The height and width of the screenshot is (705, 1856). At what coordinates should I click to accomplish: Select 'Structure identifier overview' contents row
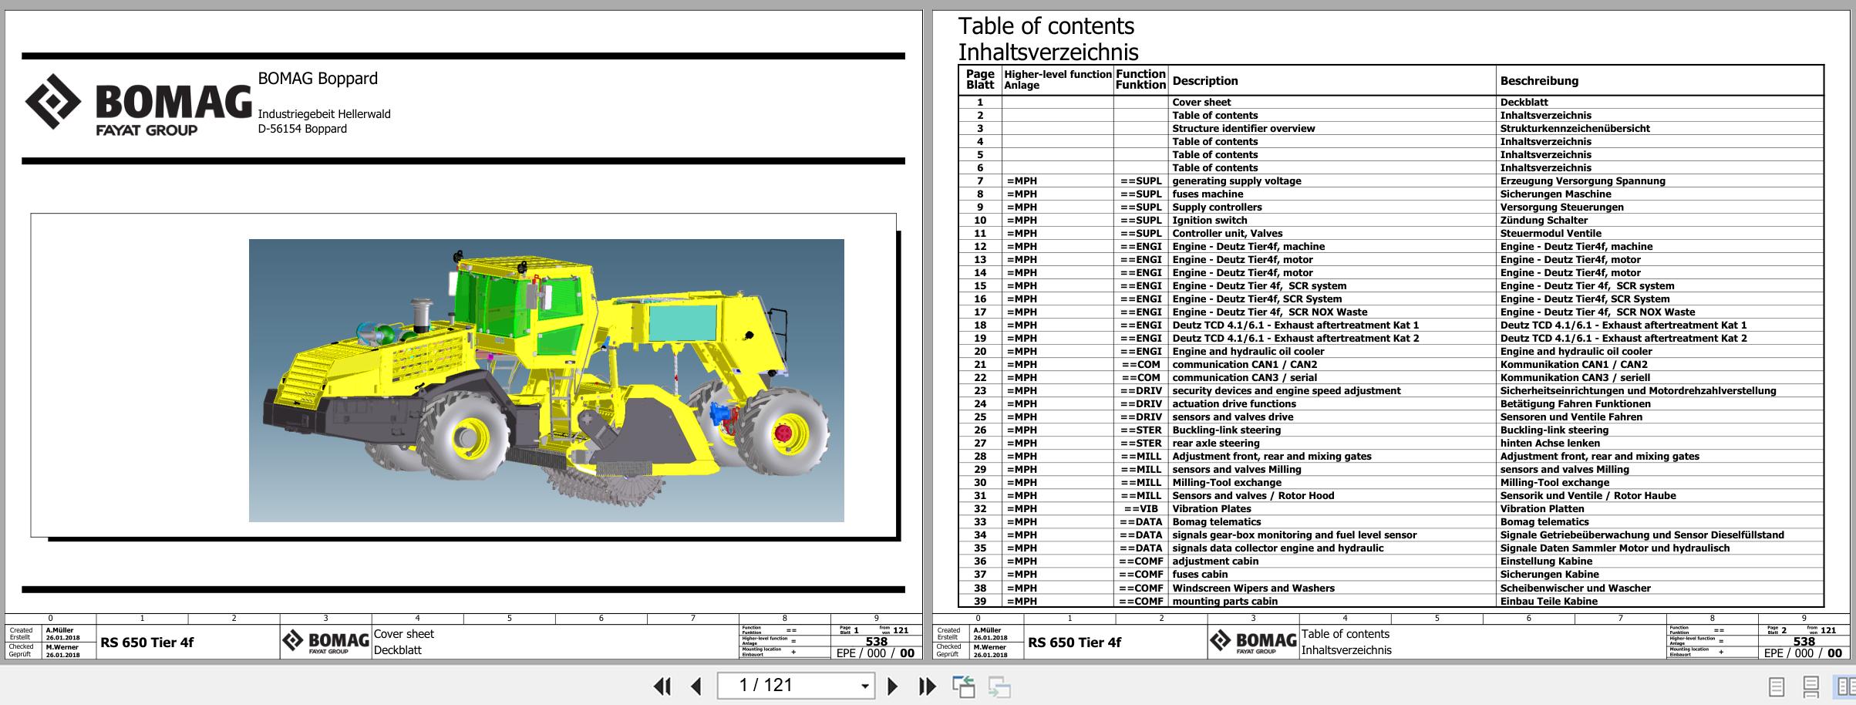point(1243,129)
